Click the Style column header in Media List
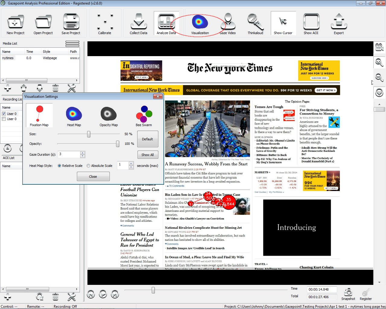The height and width of the screenshot is (309, 386). point(55,52)
